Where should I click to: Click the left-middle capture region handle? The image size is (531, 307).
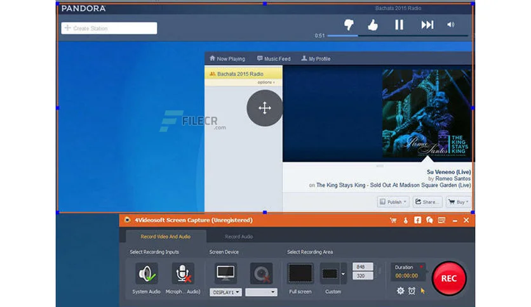point(58,108)
